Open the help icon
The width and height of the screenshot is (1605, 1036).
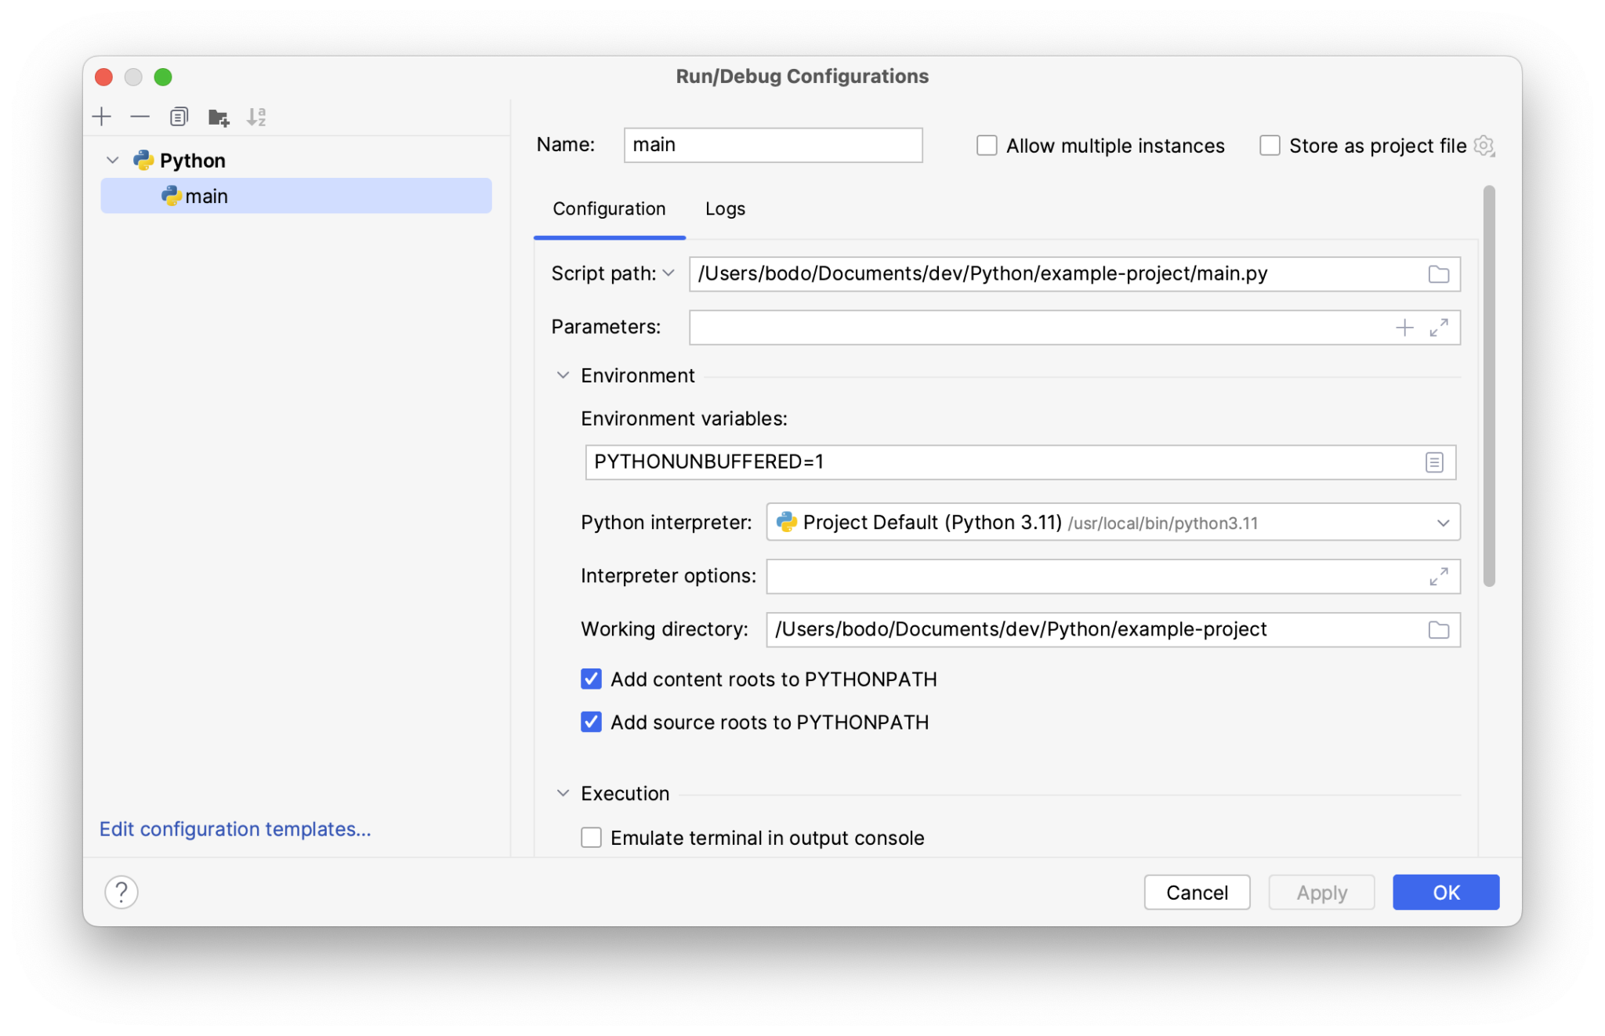121,892
